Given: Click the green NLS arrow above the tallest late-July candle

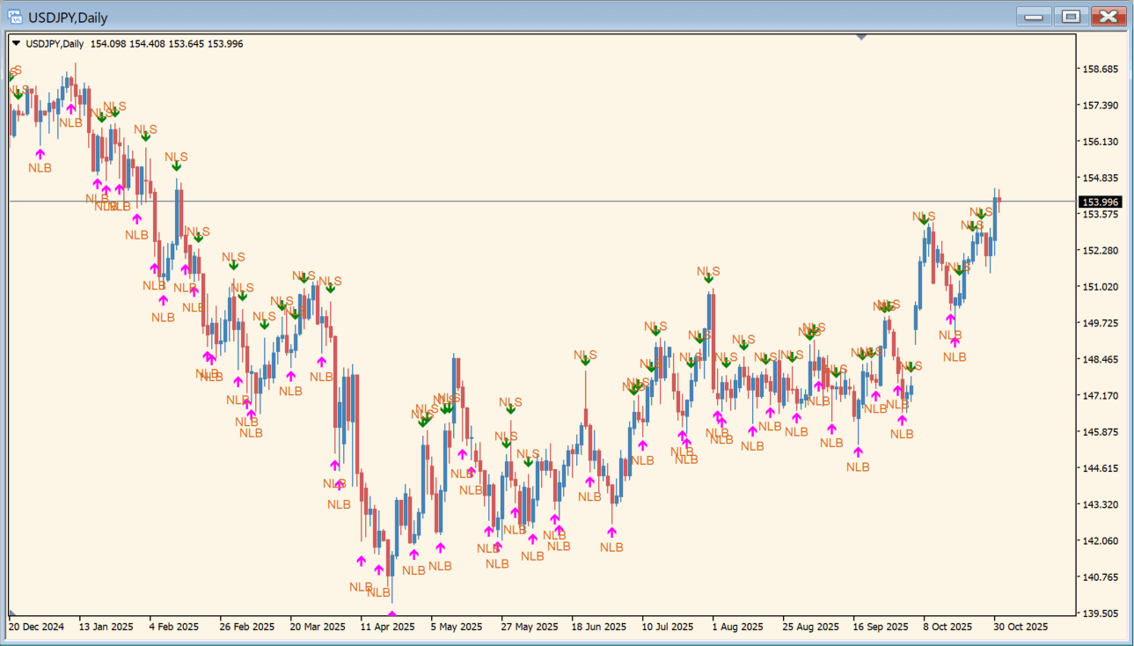Looking at the screenshot, I should (708, 279).
